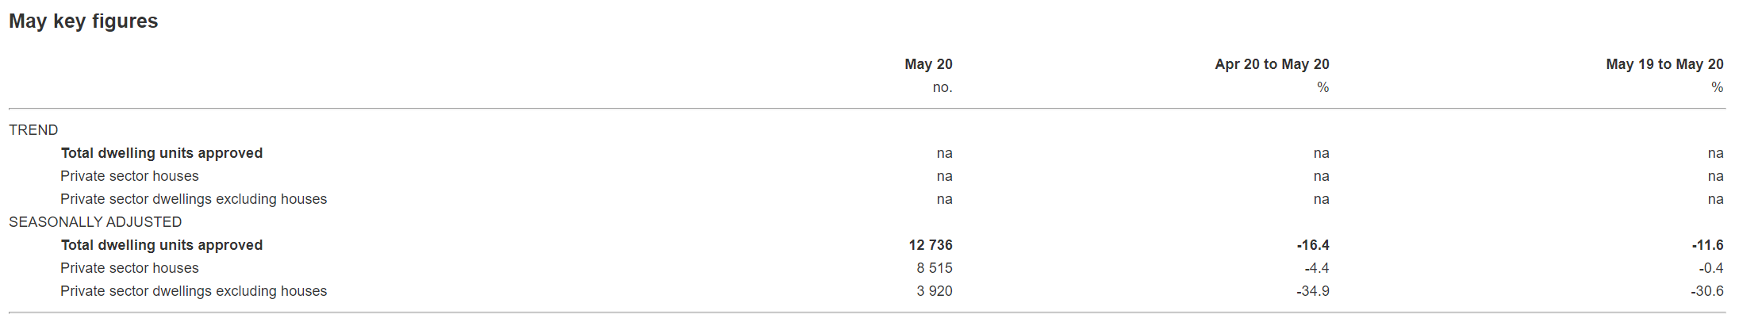The height and width of the screenshot is (326, 1739).
Task: Click the -11.6 annual change value
Action: coord(1707,245)
